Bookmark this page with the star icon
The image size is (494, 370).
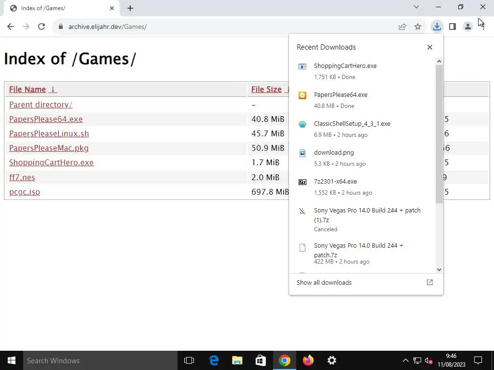tap(418, 27)
